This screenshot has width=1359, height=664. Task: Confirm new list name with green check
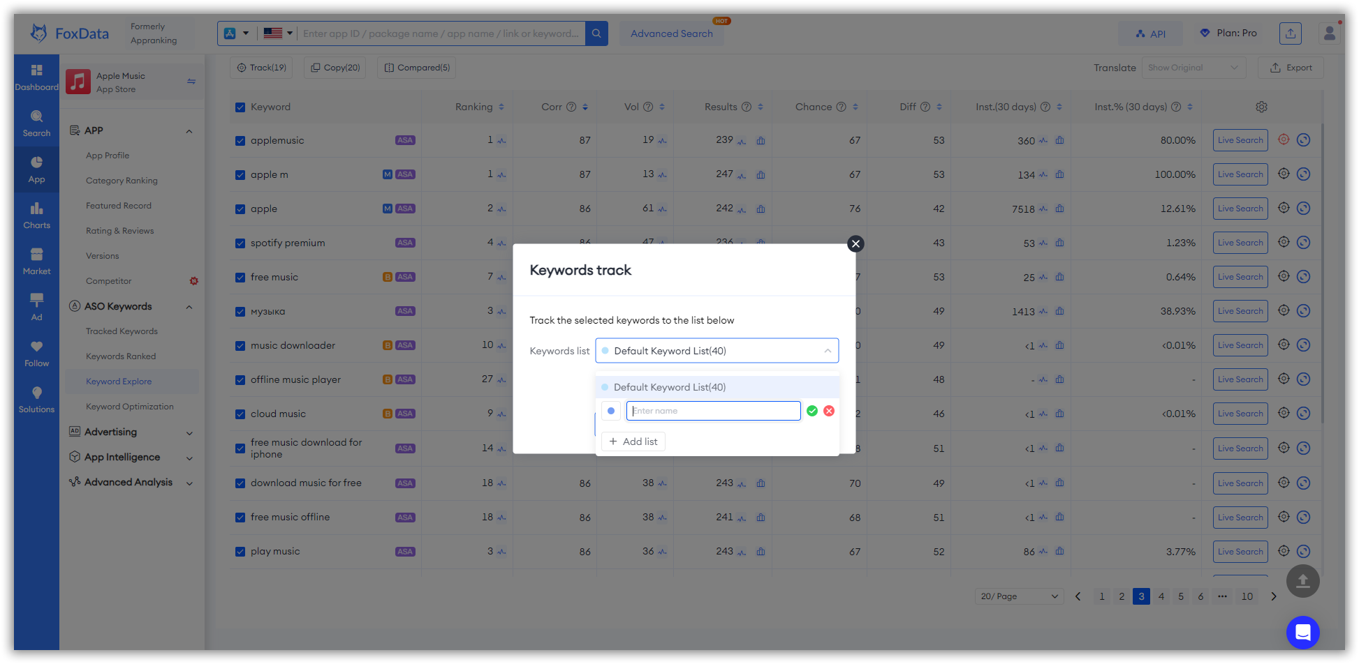(x=812, y=411)
